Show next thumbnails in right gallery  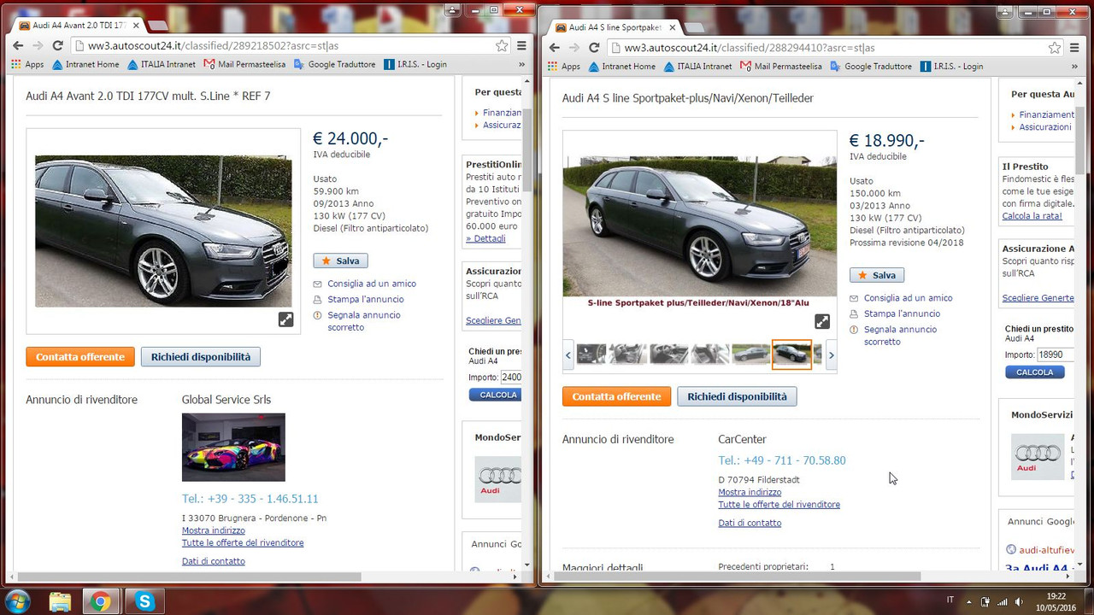pyautogui.click(x=831, y=354)
